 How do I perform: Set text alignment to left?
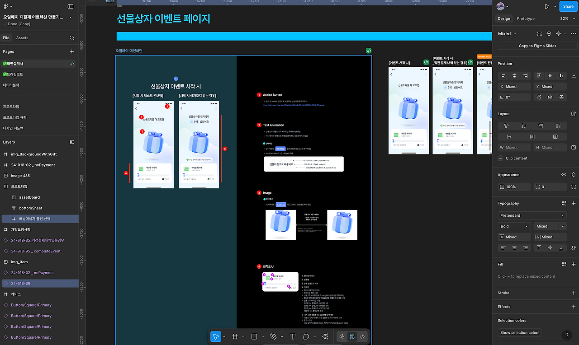pyautogui.click(x=503, y=247)
